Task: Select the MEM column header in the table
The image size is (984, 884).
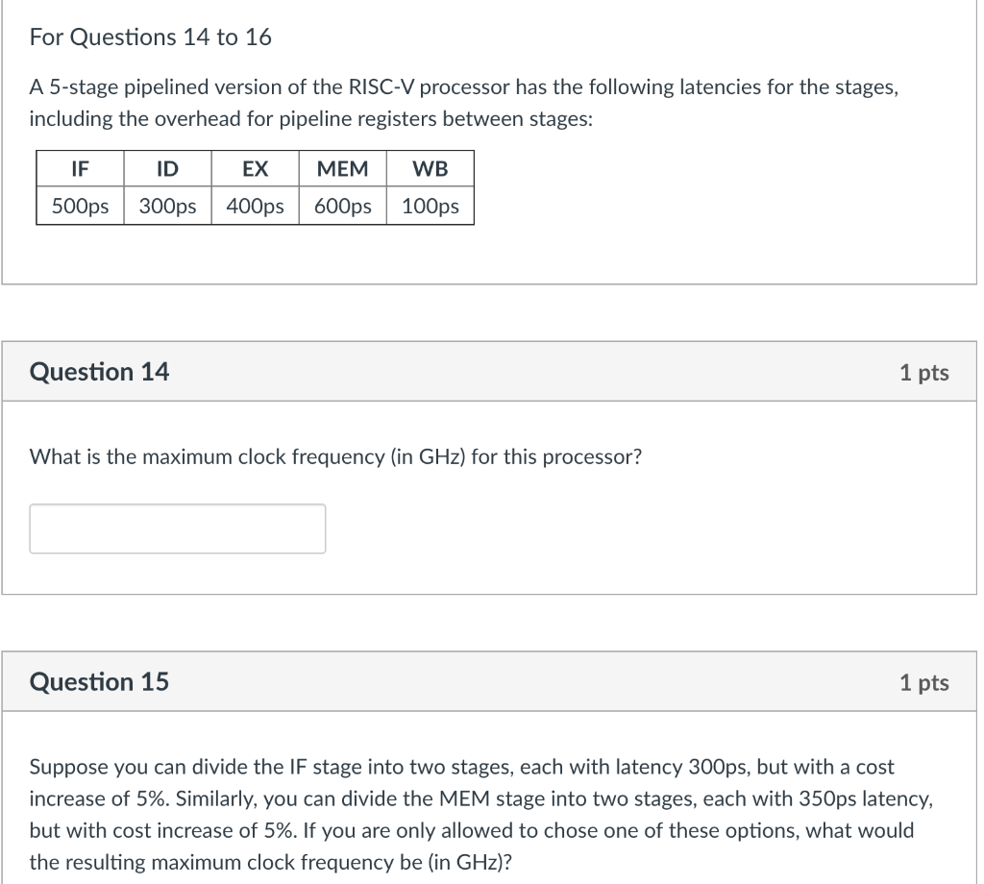Action: coord(341,169)
